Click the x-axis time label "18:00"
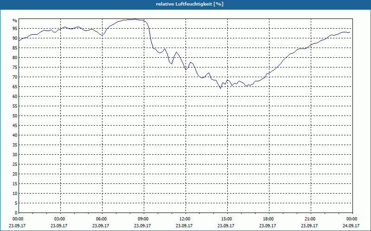 click(269, 219)
